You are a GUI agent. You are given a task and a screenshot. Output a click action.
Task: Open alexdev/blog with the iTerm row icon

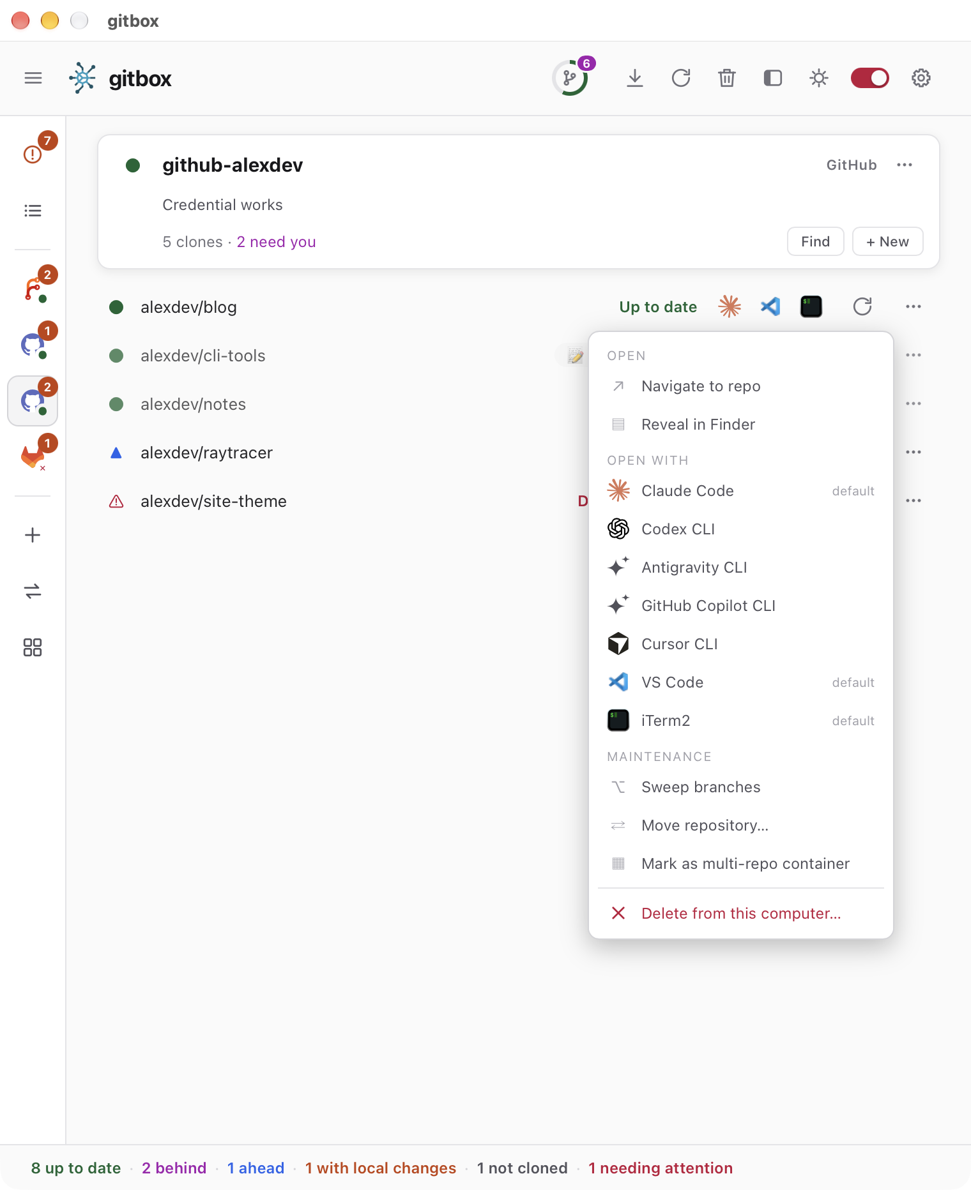click(x=811, y=306)
